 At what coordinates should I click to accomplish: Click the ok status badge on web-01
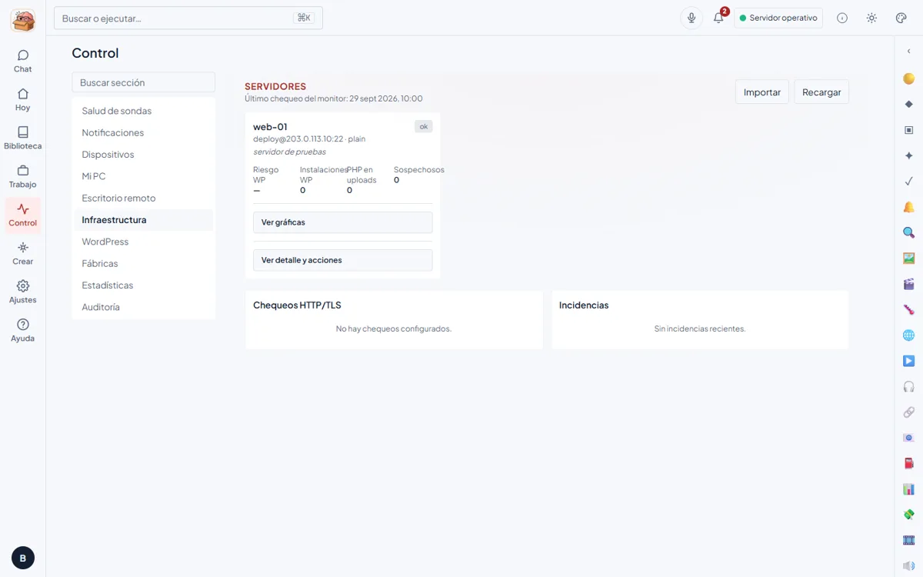tap(424, 126)
